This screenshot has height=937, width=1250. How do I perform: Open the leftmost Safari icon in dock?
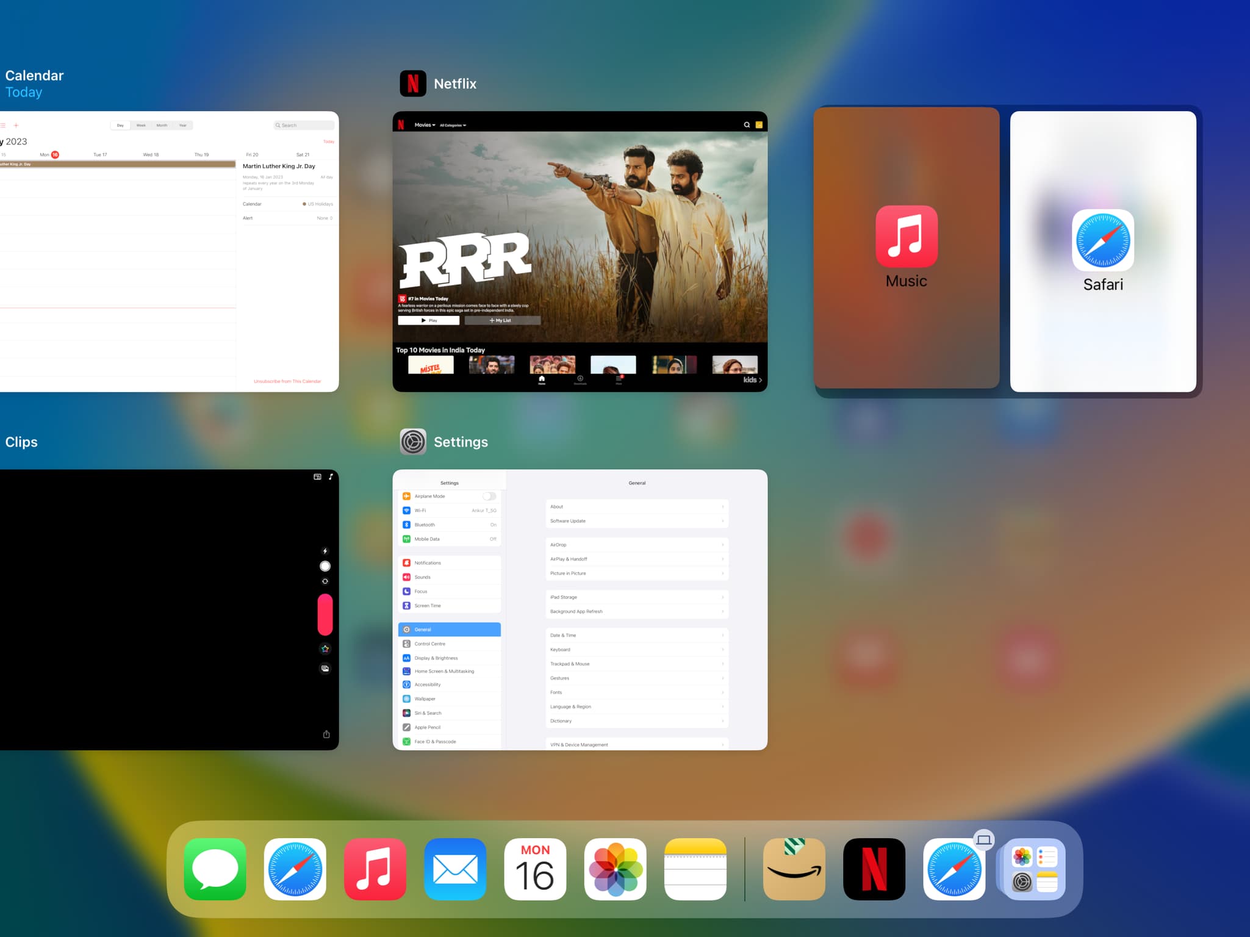click(x=295, y=869)
